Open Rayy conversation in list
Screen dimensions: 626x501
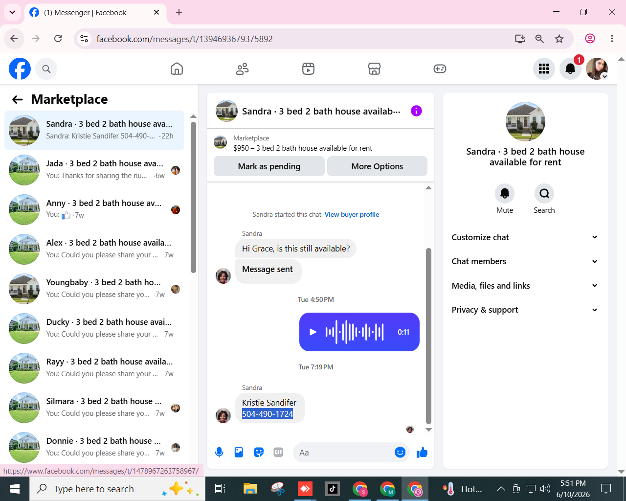pos(94,368)
